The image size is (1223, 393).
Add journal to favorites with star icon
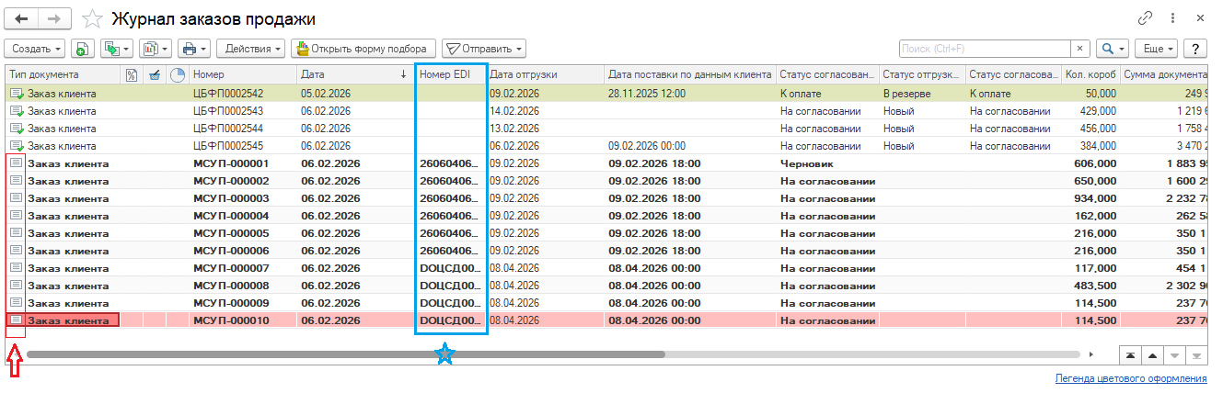pyautogui.click(x=92, y=18)
